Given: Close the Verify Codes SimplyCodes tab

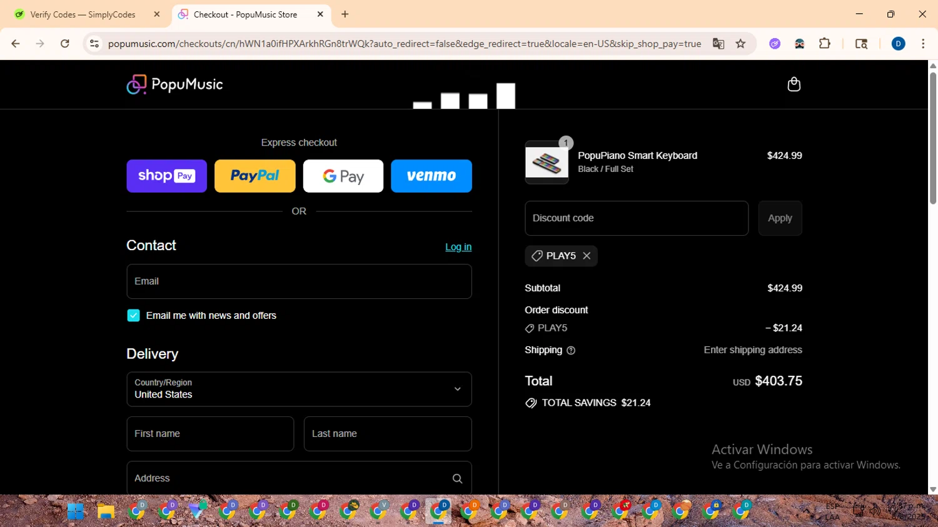Looking at the screenshot, I should pyautogui.click(x=157, y=14).
